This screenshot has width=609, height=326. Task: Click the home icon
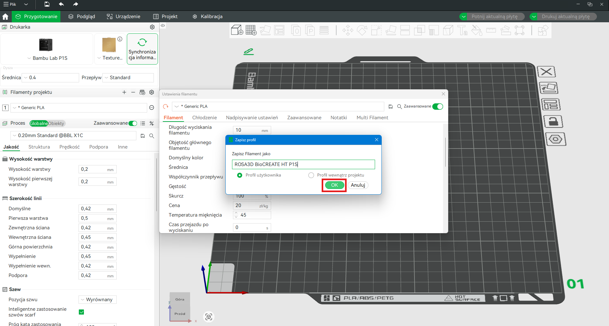coord(5,17)
